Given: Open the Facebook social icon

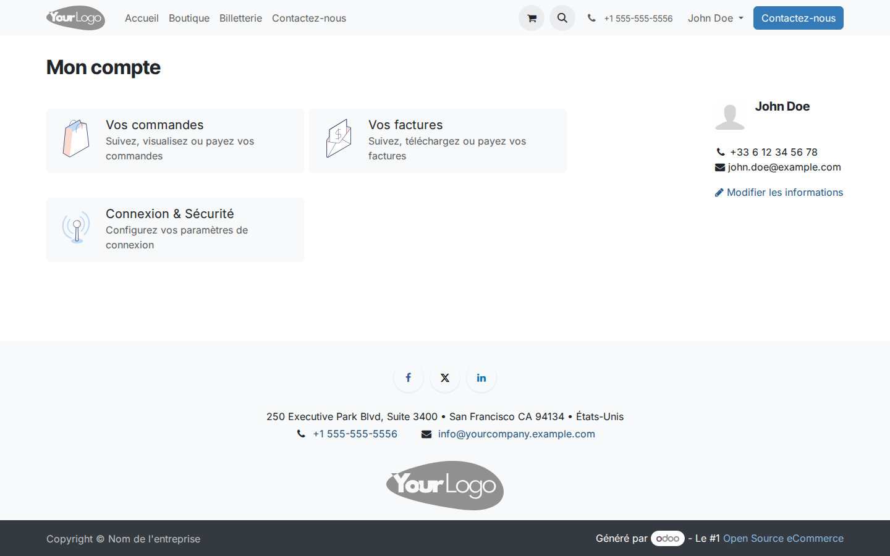Looking at the screenshot, I should click(x=409, y=377).
